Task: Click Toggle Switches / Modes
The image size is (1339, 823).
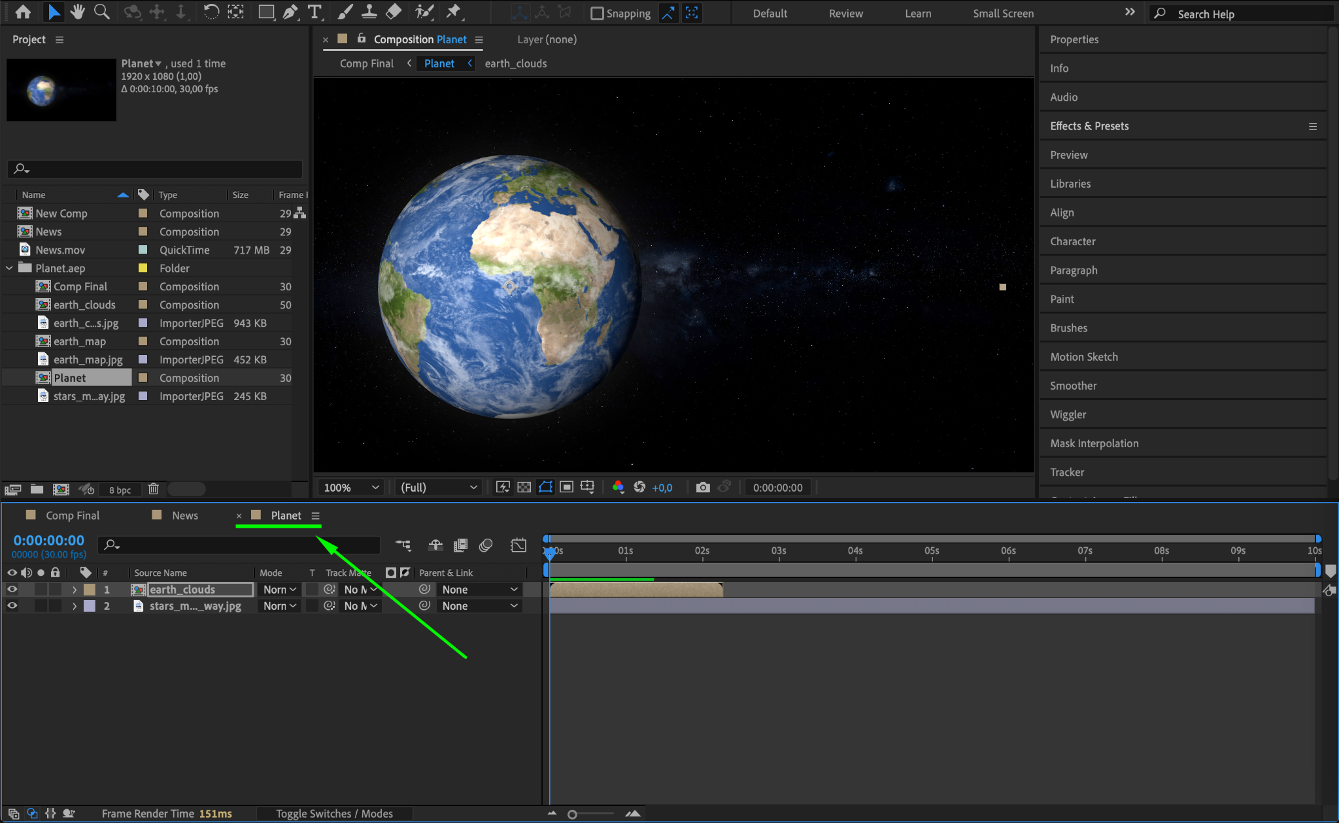Action: 334,813
